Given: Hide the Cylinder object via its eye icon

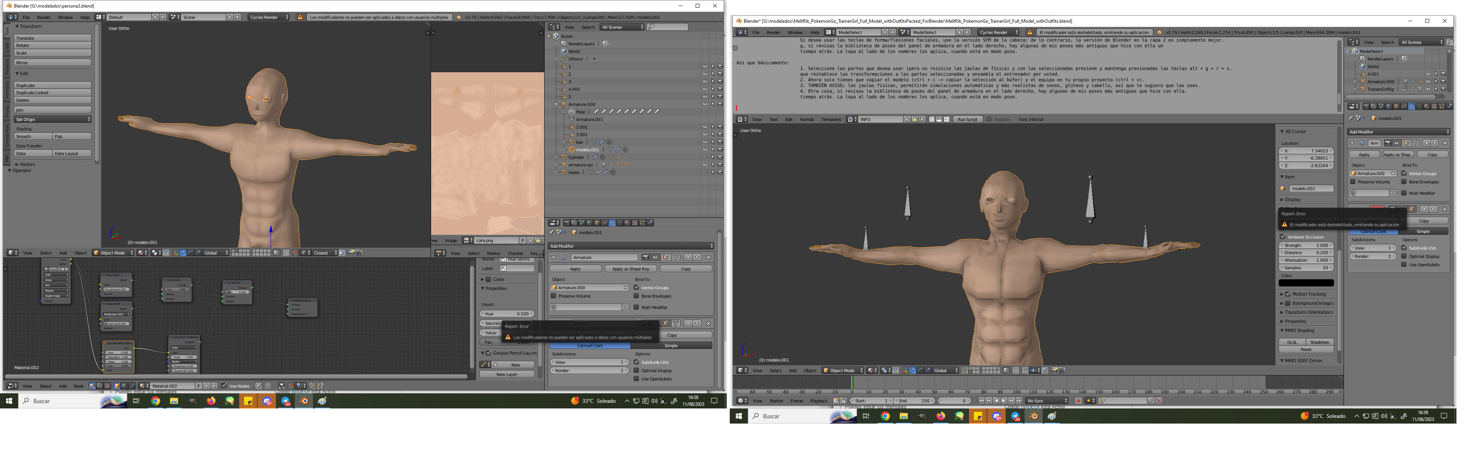Looking at the screenshot, I should [x=705, y=157].
